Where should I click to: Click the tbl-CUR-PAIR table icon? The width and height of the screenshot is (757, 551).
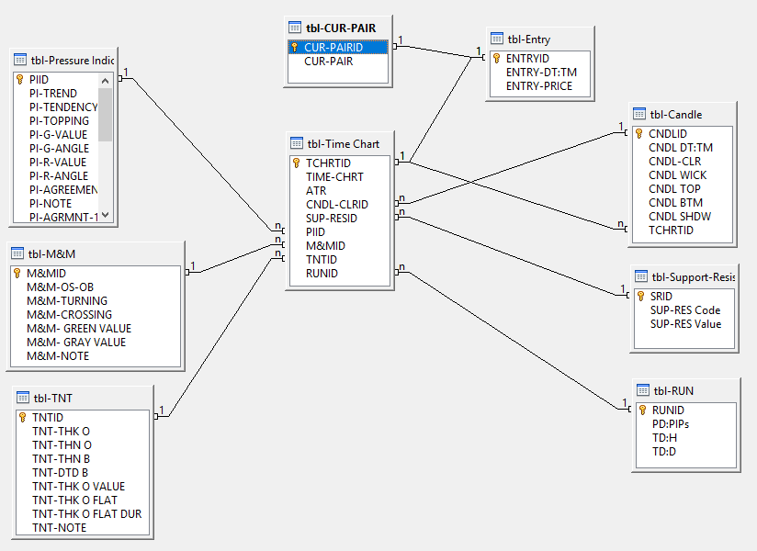point(294,28)
